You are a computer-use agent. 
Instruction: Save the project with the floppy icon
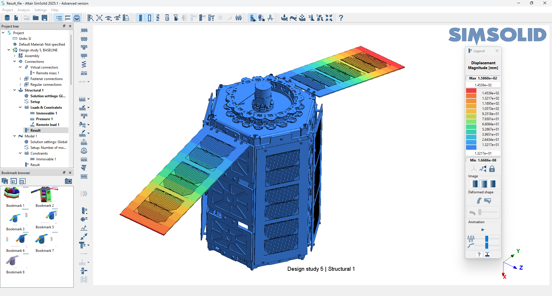pyautogui.click(x=45, y=18)
